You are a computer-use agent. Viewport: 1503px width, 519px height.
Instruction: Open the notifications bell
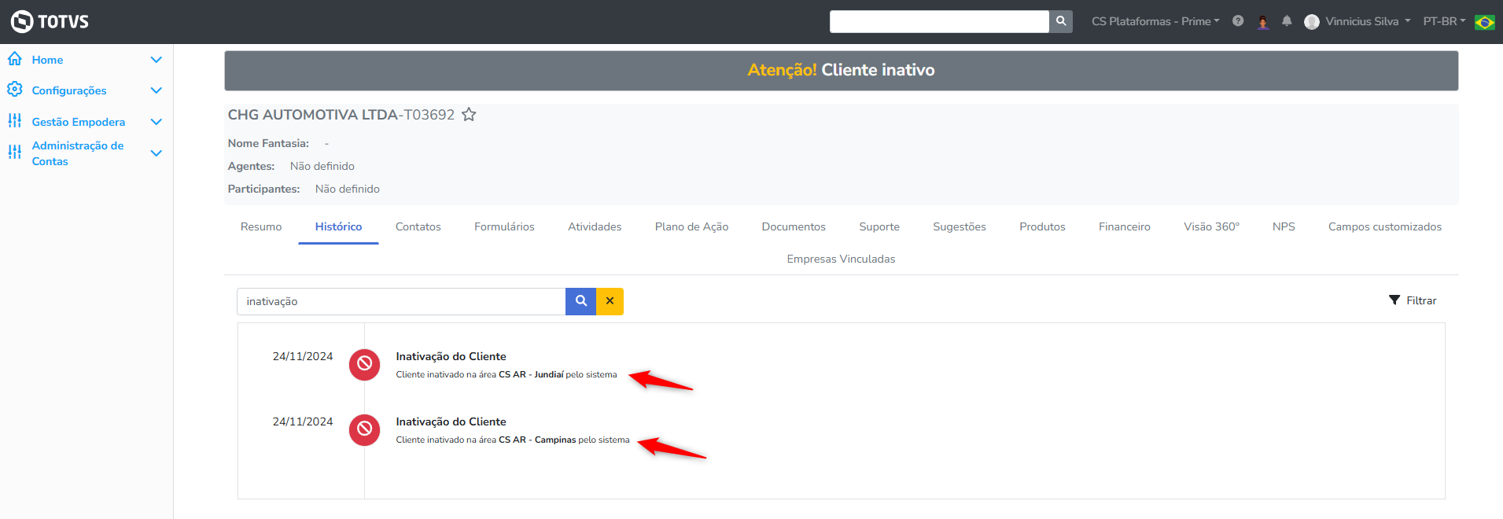1287,21
